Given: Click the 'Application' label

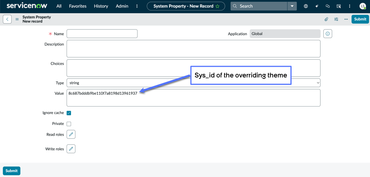Looking at the screenshot, I should coord(238,34).
